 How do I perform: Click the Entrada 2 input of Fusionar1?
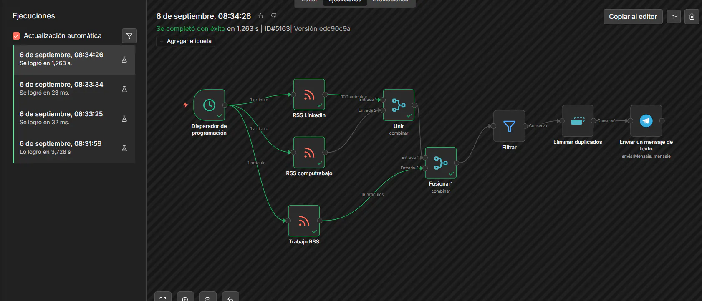425,168
